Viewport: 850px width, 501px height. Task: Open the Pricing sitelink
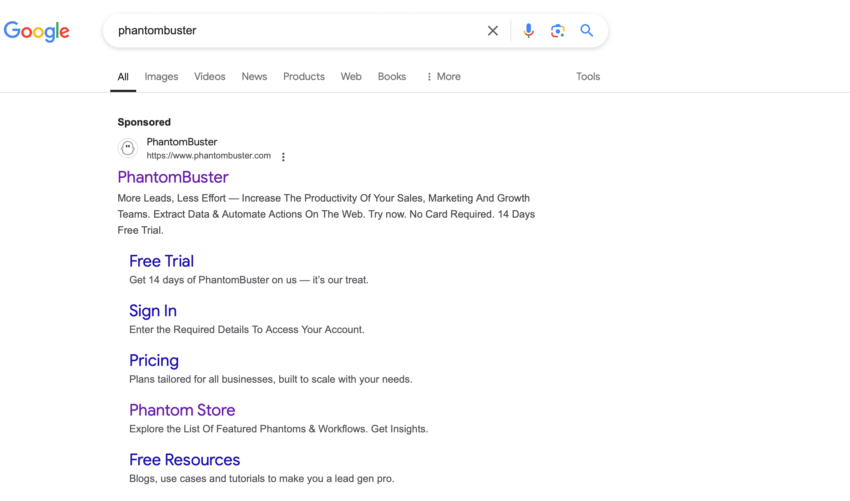154,360
